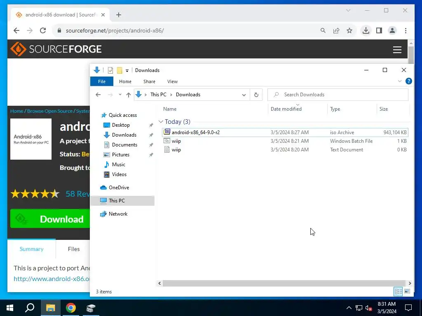
Task: Sort by Date modified column
Action: pos(286,109)
